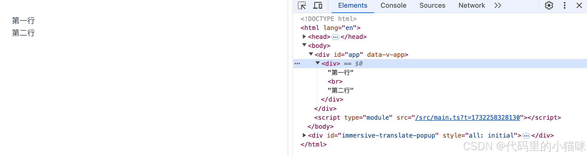Expand the head element node

pyautogui.click(x=304, y=37)
